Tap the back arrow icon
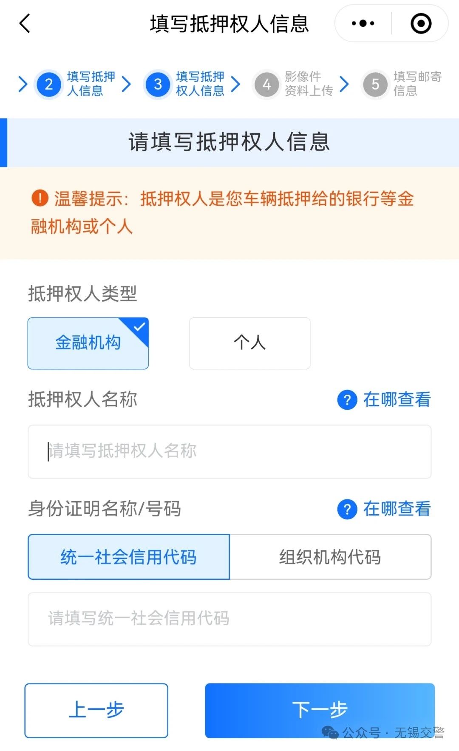The image size is (459, 751). pyautogui.click(x=25, y=23)
